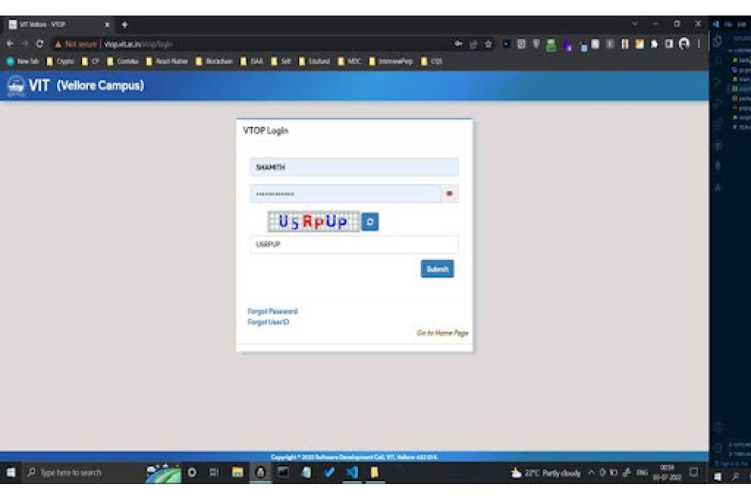Open the Forgot Password link

click(272, 311)
